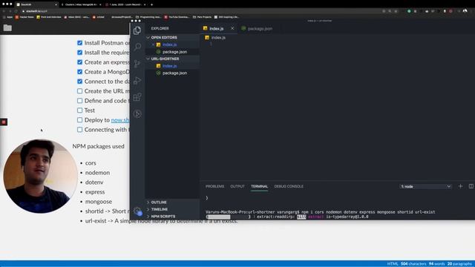Check the Create the URL model checkbox
Image resolution: width=475 pixels, height=267 pixels.
coord(79,90)
